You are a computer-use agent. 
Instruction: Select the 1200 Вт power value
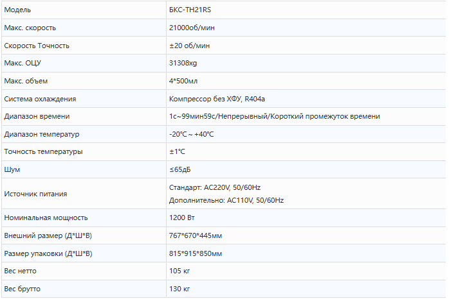point(183,218)
